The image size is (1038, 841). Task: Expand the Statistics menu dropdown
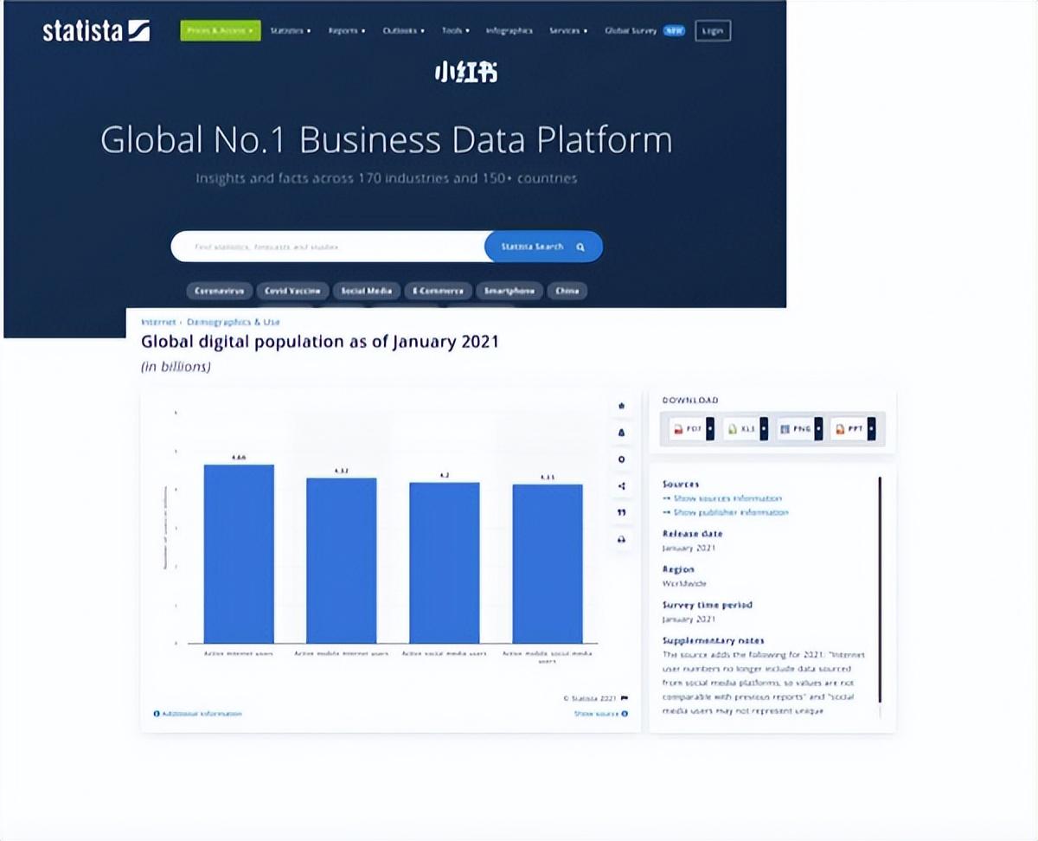290,30
